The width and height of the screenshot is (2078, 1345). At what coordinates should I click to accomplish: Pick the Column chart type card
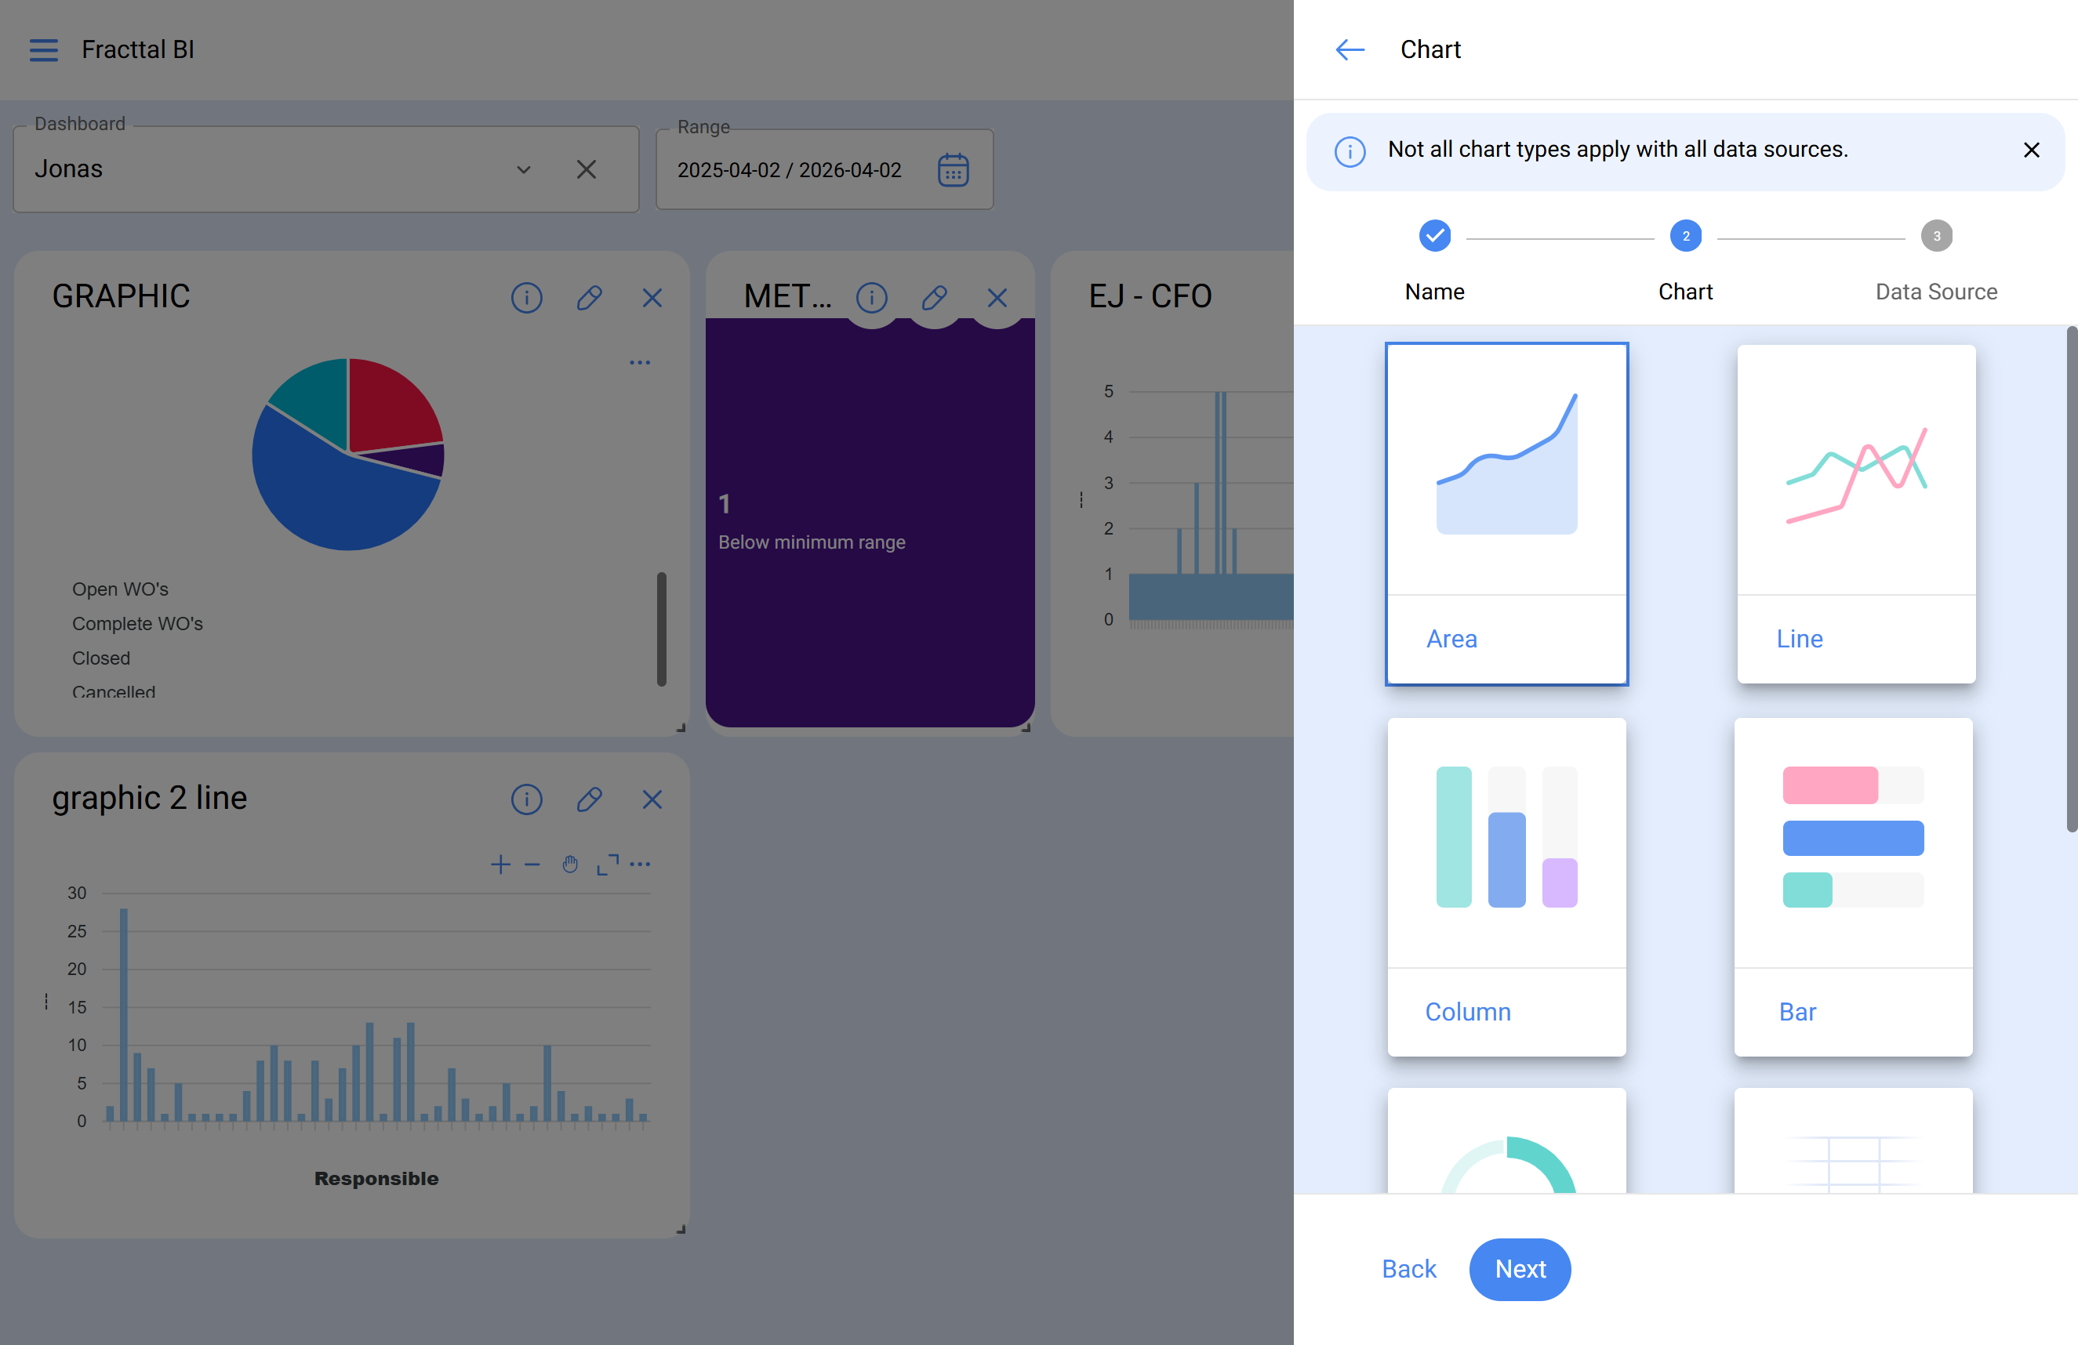1506,886
